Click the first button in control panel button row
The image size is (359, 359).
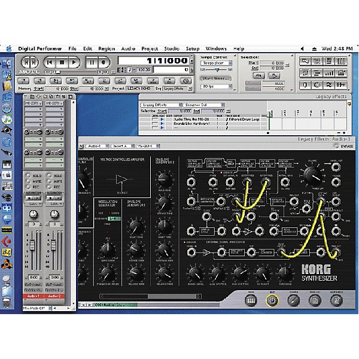[x=23, y=81]
